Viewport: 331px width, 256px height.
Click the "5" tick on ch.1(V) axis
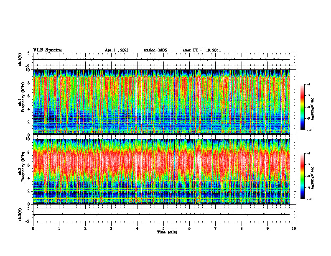click(29, 53)
